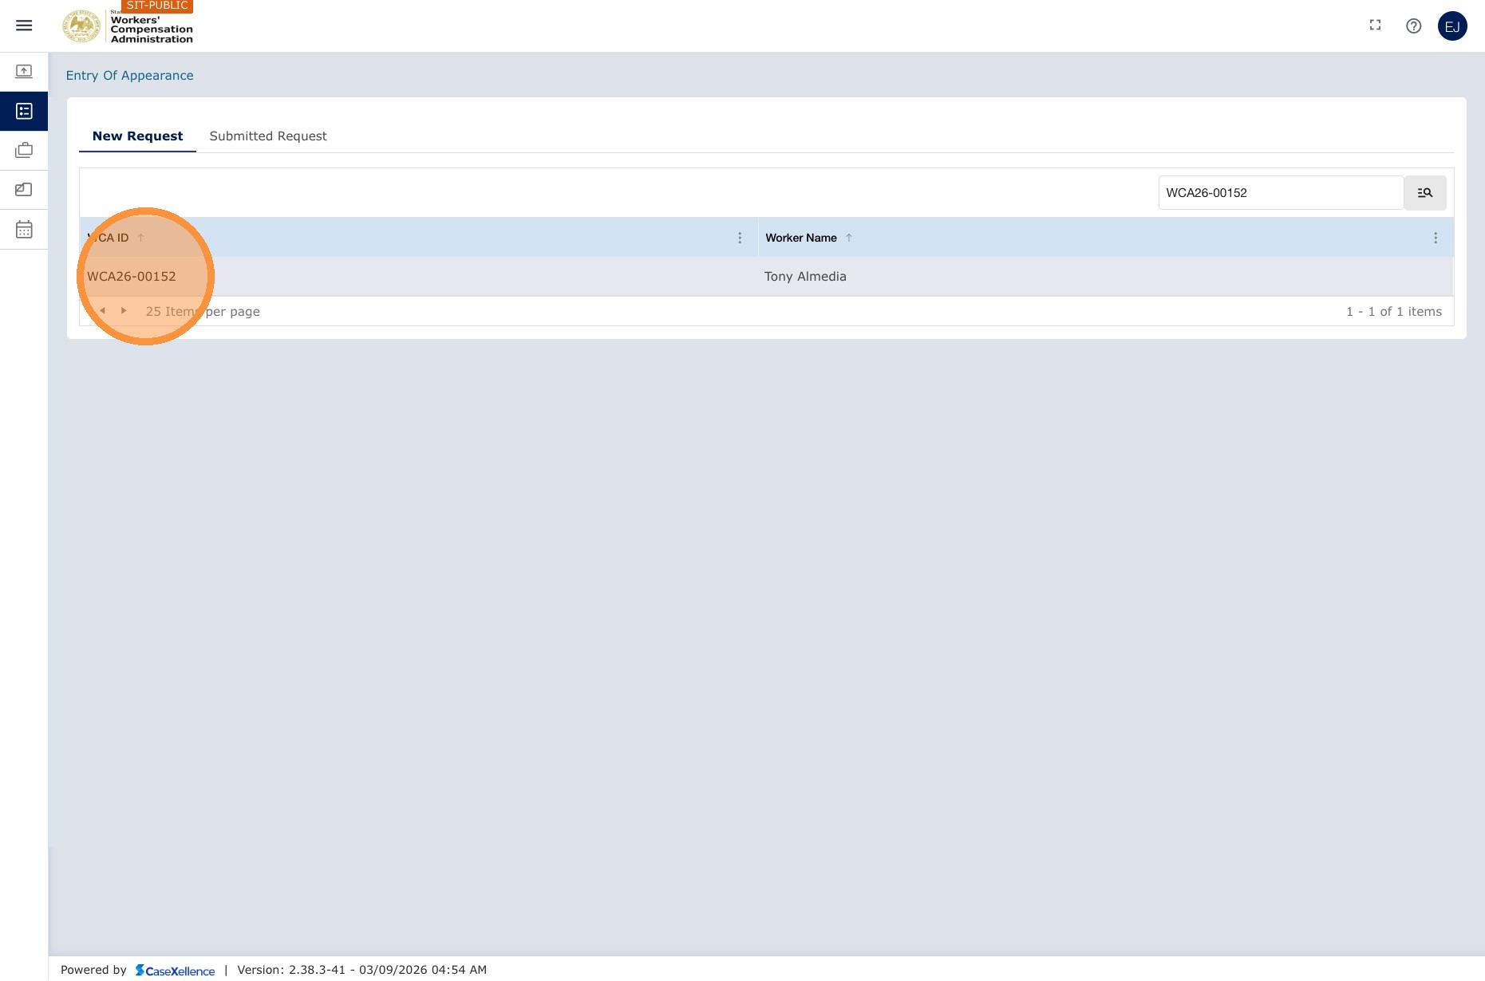
Task: Open the folded document sidebar icon
Action: (24, 190)
